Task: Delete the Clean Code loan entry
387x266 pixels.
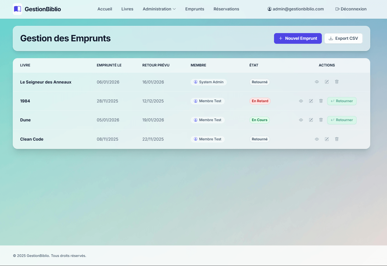Action: [337, 139]
